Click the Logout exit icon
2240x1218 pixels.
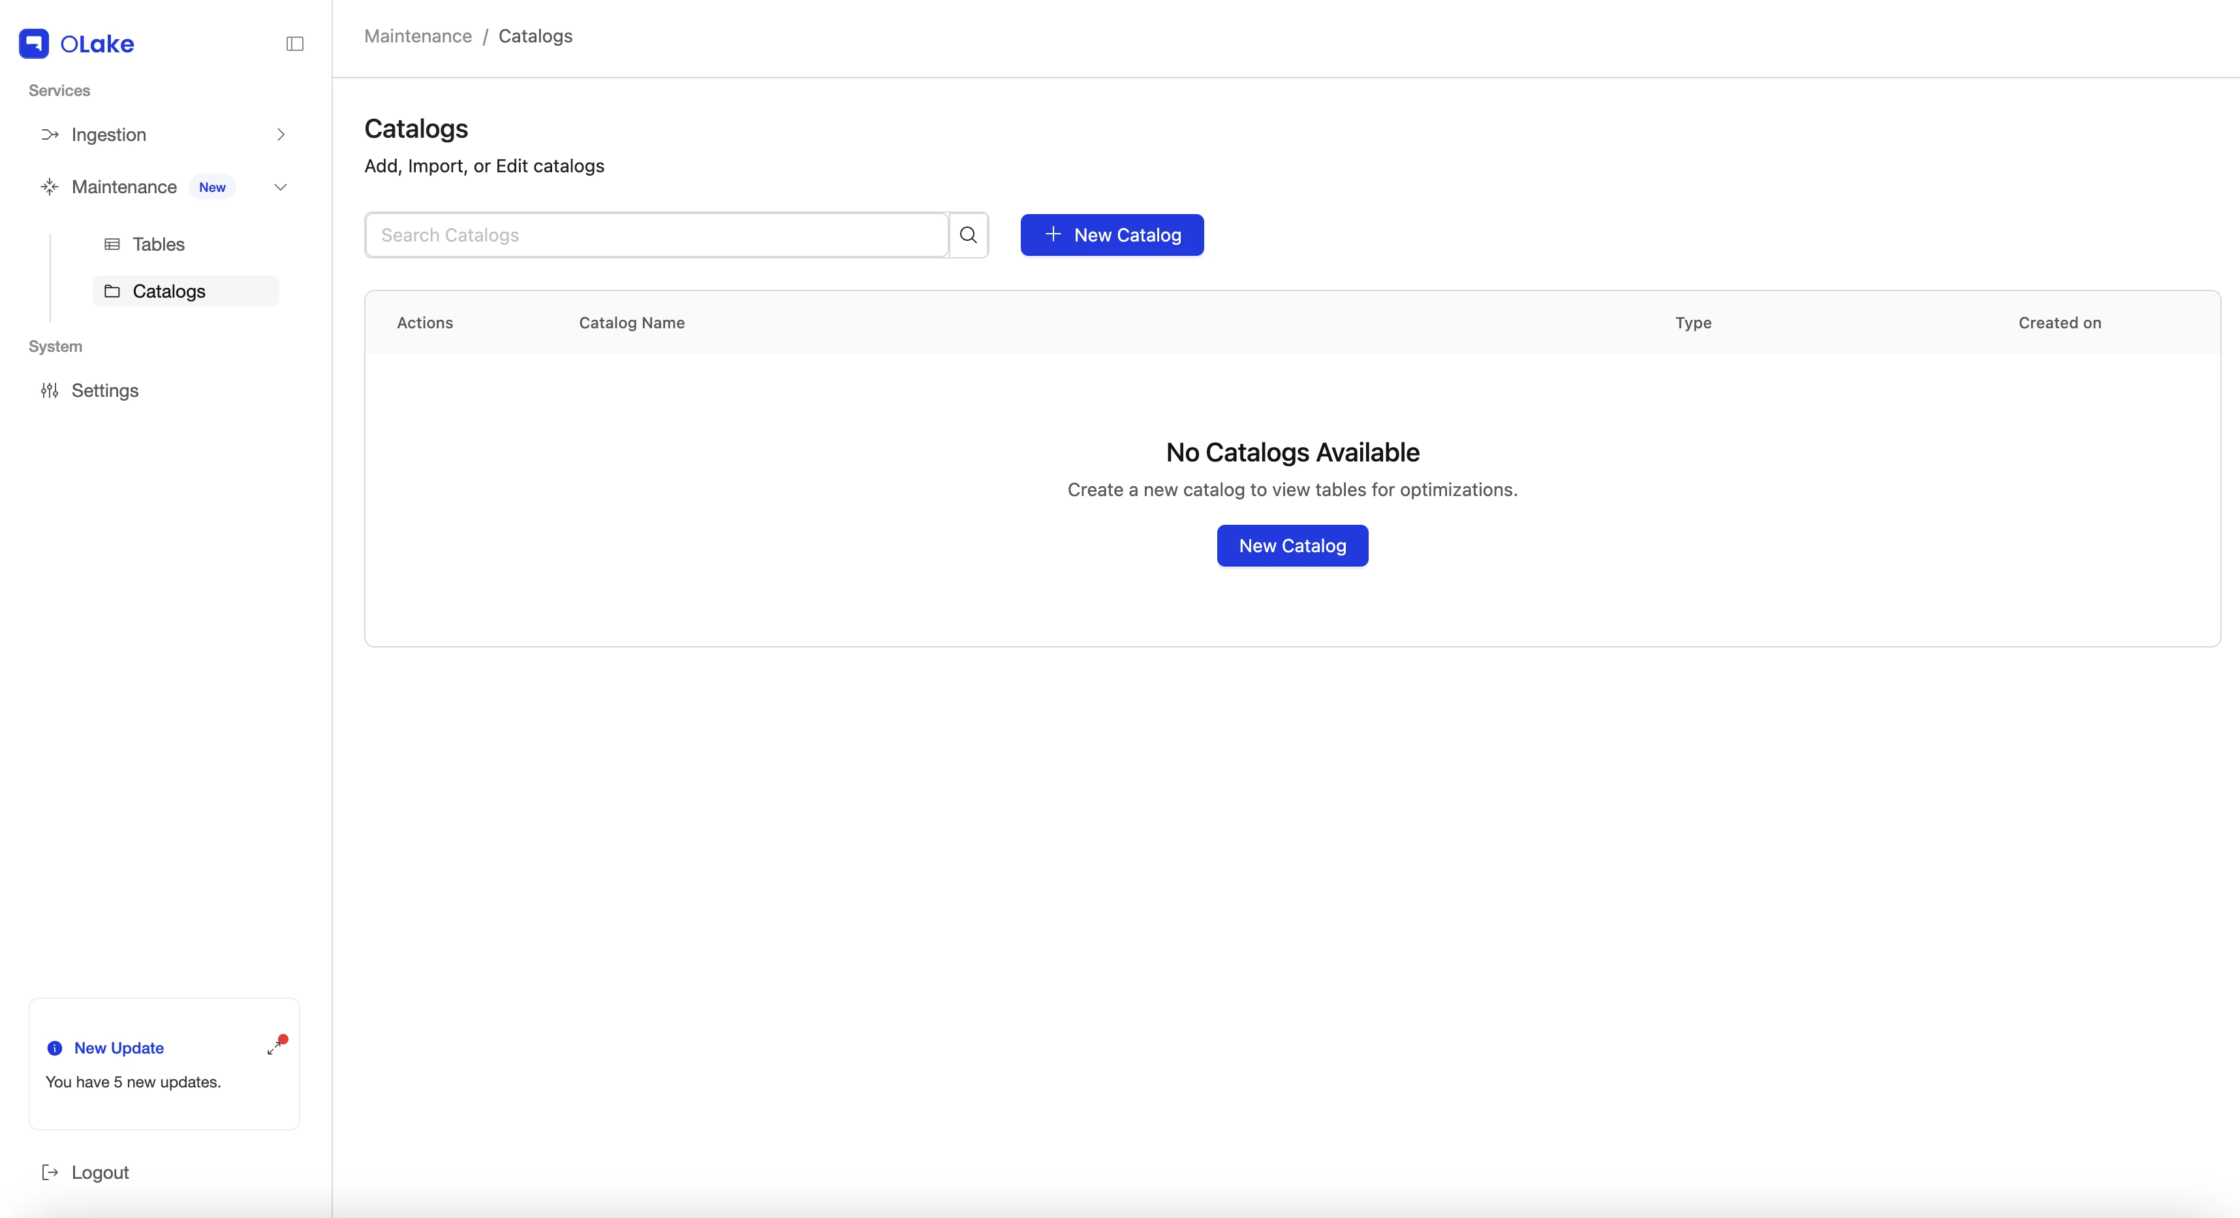click(x=50, y=1172)
